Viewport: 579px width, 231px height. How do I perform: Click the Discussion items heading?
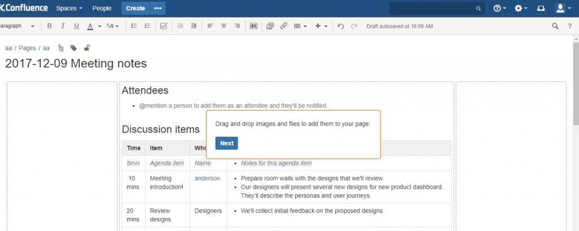pyautogui.click(x=161, y=129)
